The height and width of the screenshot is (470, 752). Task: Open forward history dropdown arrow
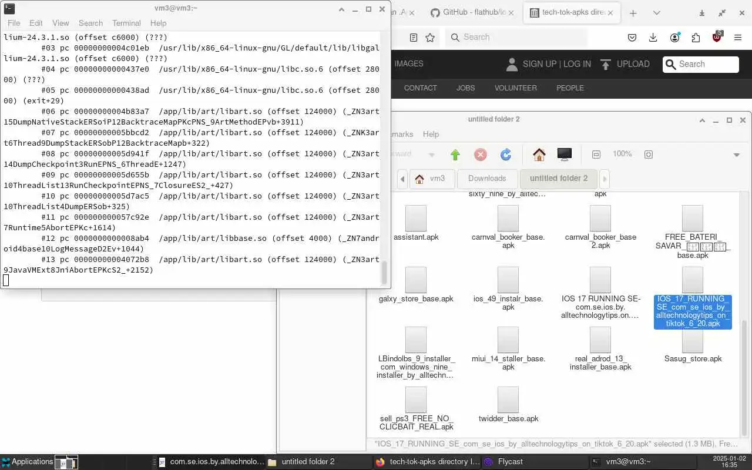[432, 155]
